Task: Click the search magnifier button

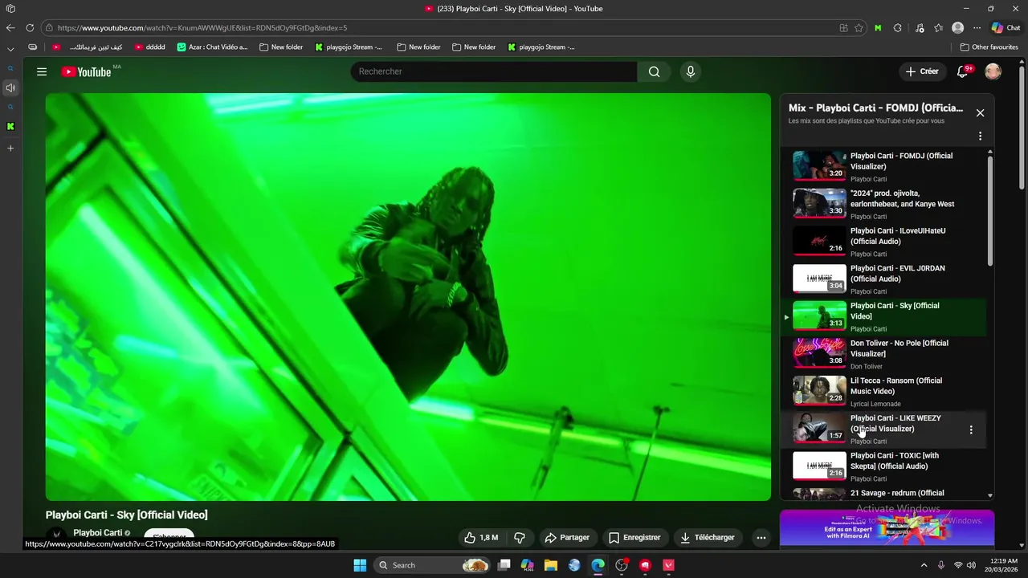Action: [x=655, y=71]
